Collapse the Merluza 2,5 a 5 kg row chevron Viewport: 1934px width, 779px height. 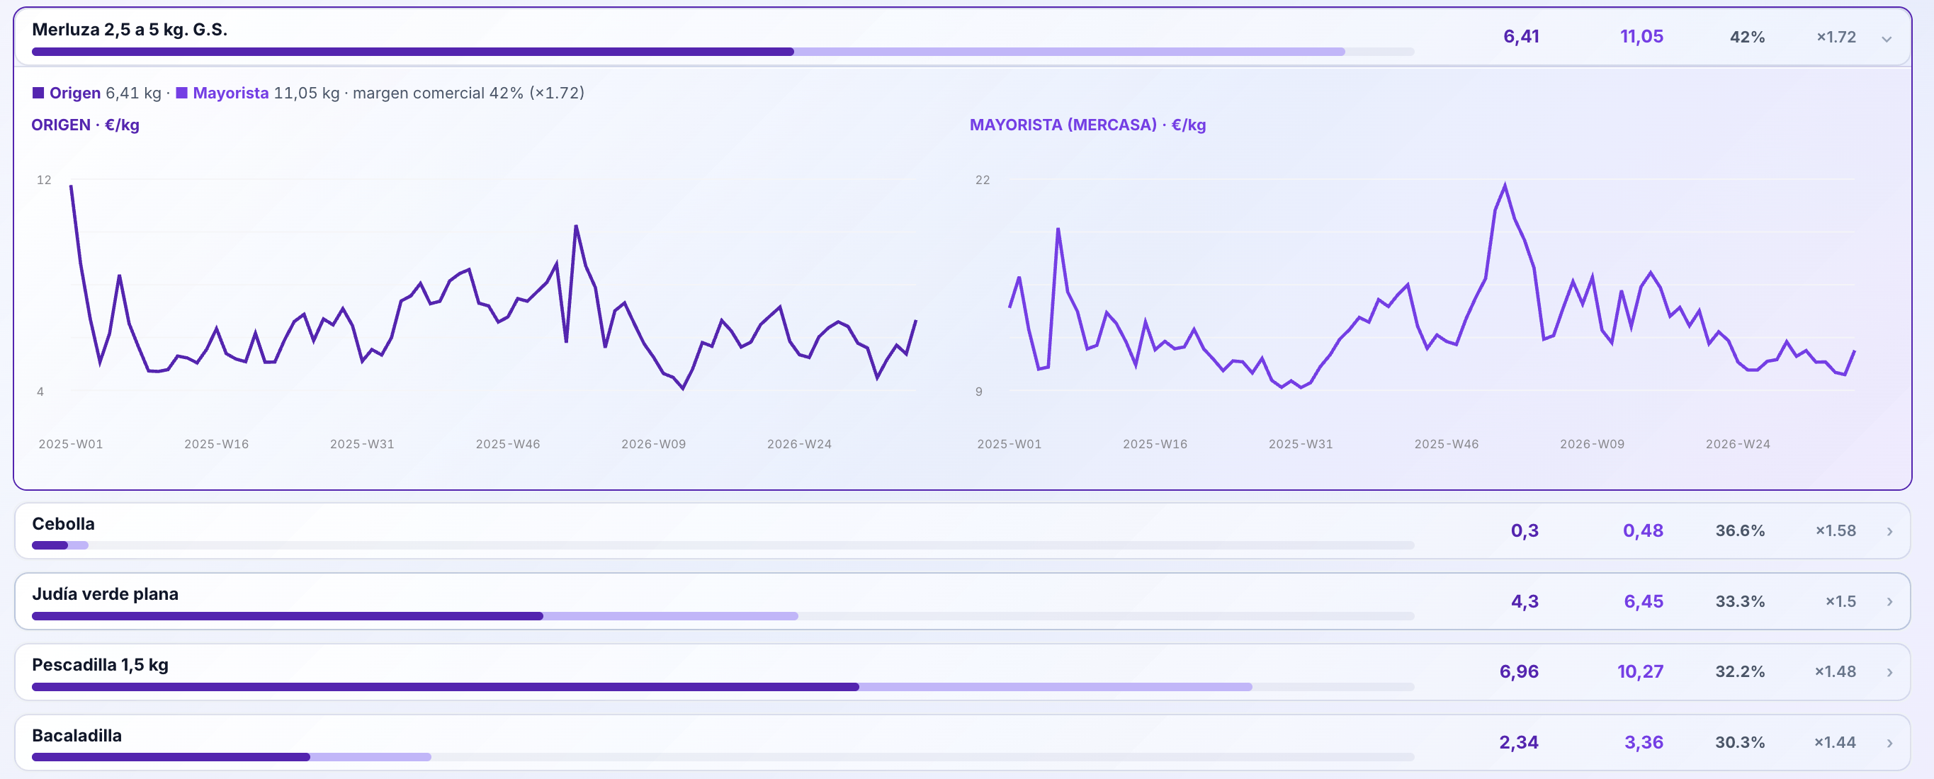[x=1886, y=38]
